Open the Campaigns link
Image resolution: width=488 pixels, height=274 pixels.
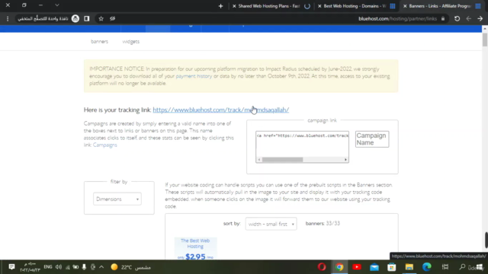click(x=105, y=145)
